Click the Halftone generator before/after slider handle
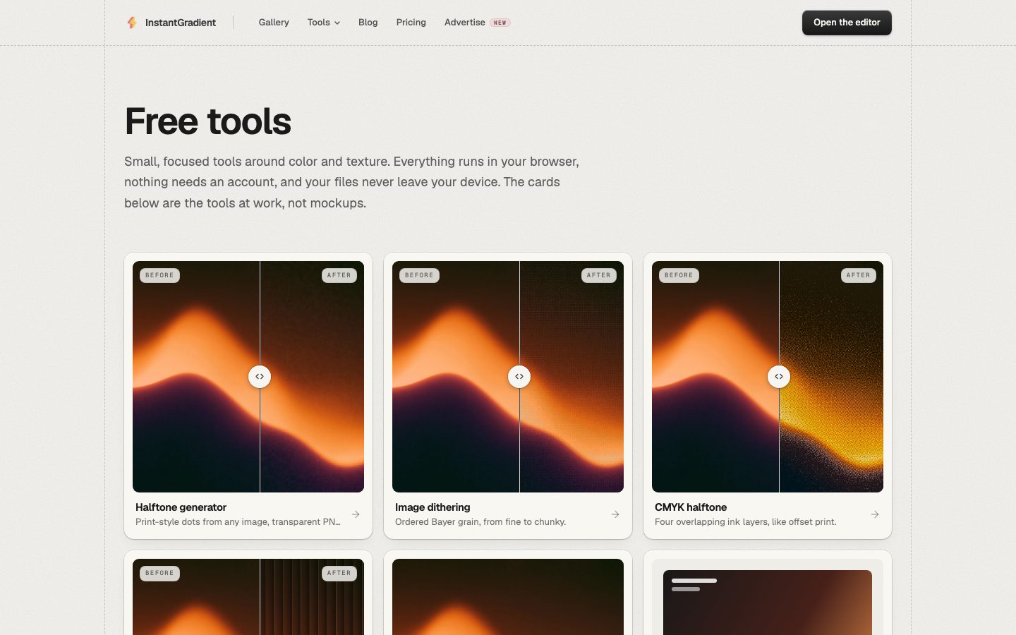This screenshot has width=1016, height=635. [x=260, y=377]
